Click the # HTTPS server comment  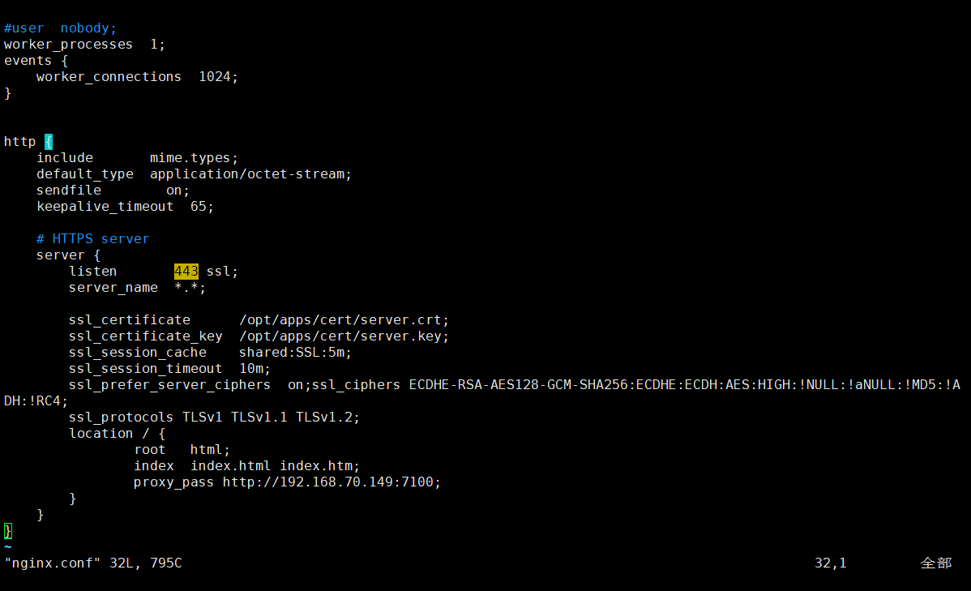tap(92, 238)
